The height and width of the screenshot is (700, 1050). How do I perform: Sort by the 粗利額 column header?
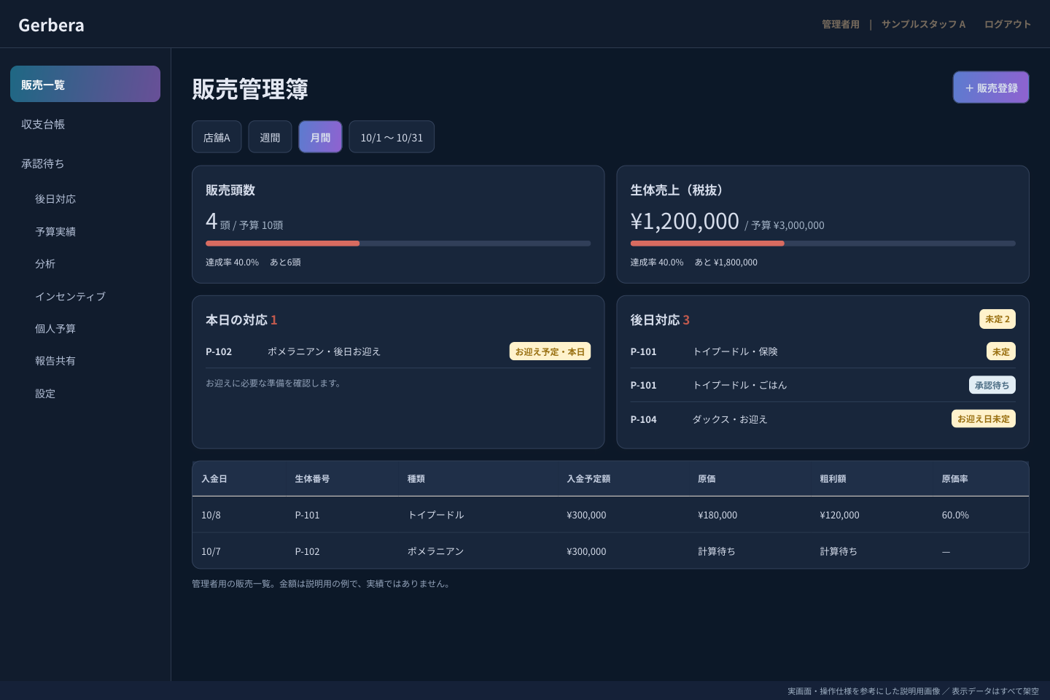(x=833, y=479)
